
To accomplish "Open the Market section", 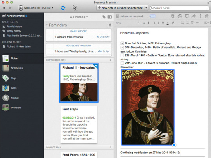I will click(x=15, y=98).
